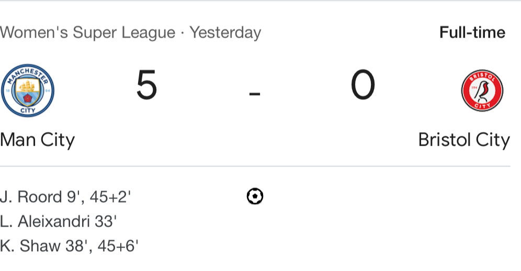Open the Women's Super League link

(x=87, y=33)
